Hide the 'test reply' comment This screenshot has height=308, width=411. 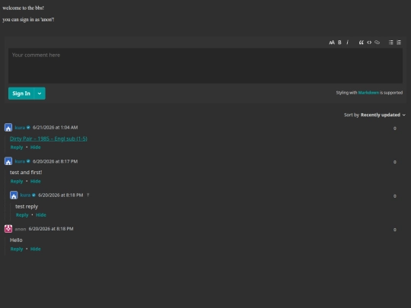41,215
